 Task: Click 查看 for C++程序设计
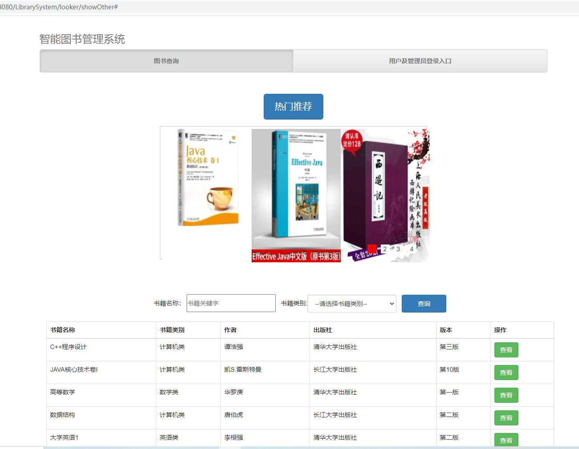point(506,350)
